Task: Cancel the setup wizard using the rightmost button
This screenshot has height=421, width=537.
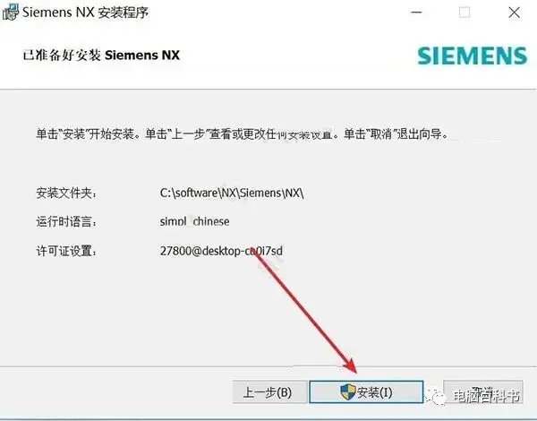Action: (483, 391)
